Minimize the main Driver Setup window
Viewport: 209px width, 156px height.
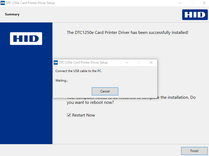point(180,3)
